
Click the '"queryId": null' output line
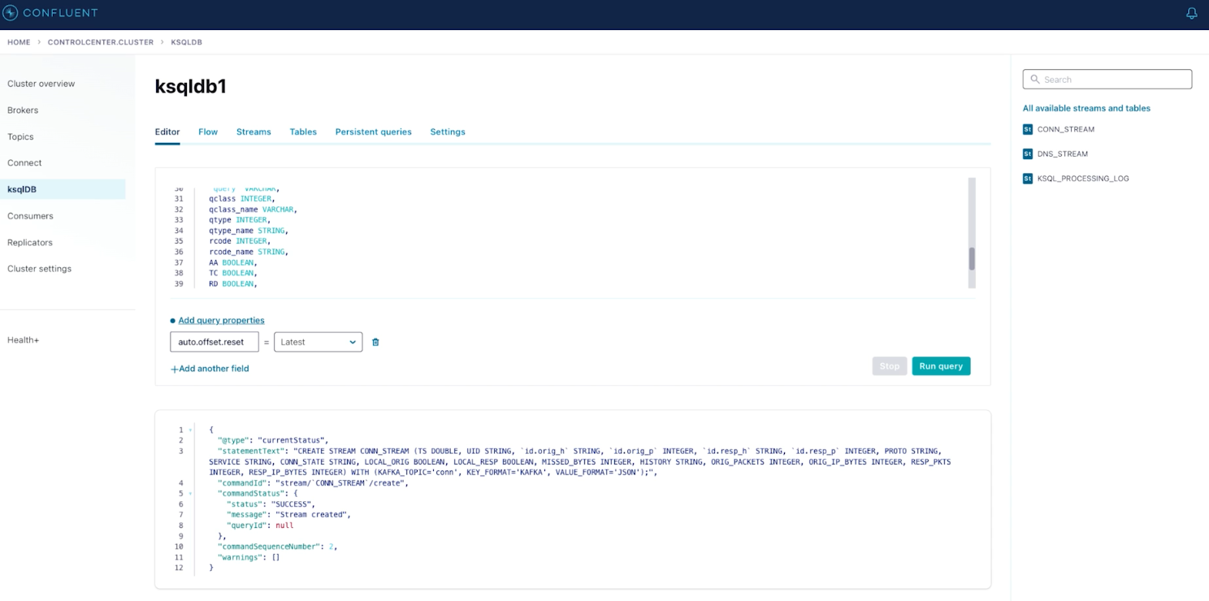260,525
